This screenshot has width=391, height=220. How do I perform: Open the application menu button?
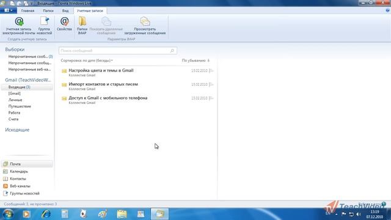pos(9,10)
